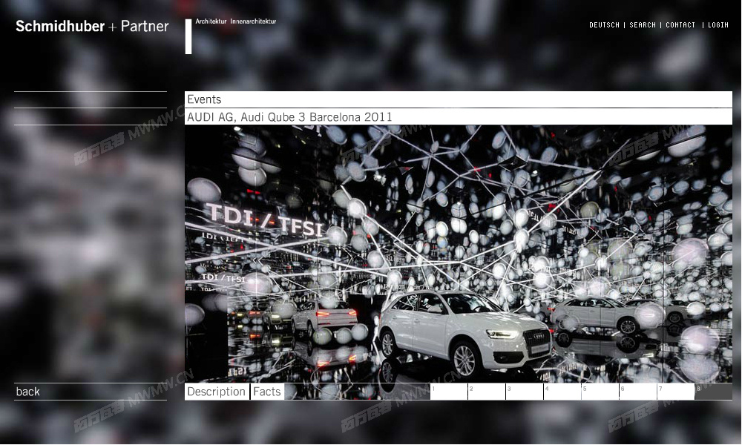Show image thumbnail 1

click(449, 392)
